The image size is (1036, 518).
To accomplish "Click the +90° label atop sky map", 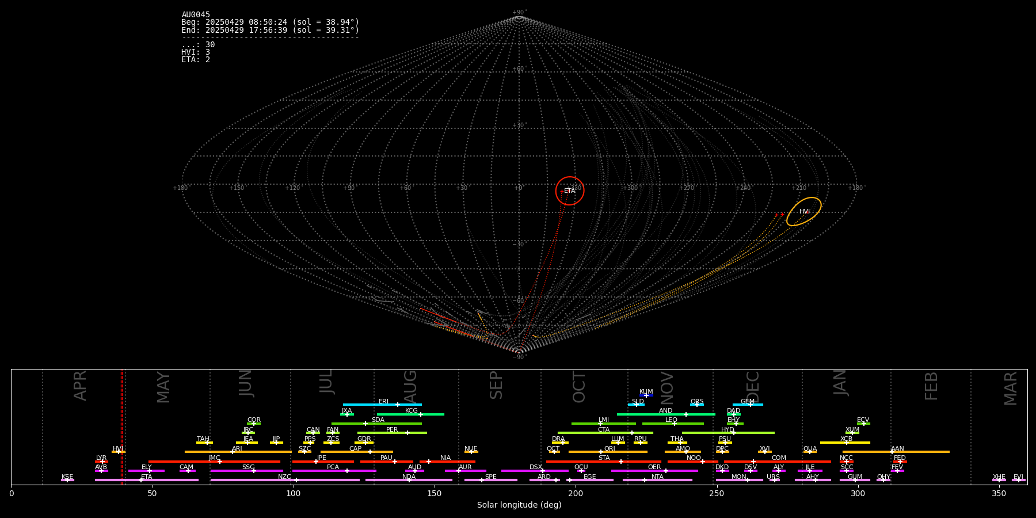I will pyautogui.click(x=519, y=13).
